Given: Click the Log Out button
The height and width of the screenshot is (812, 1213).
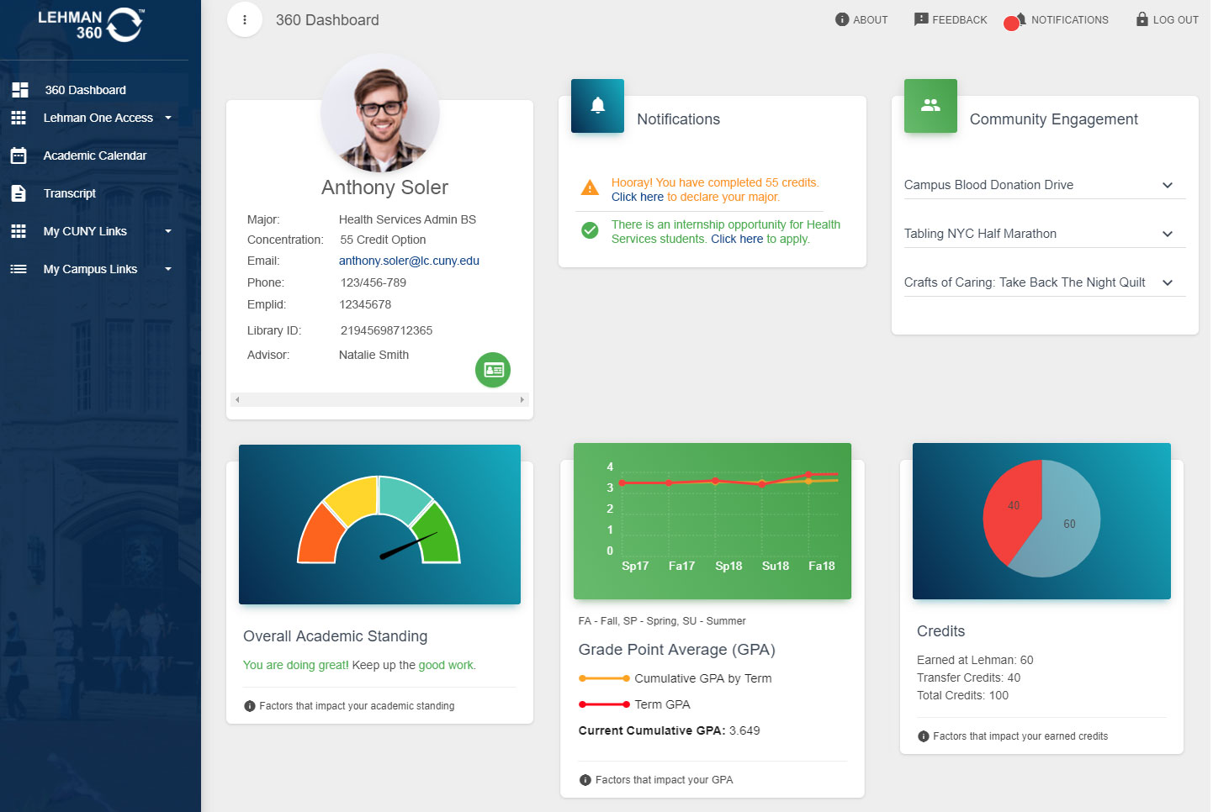Looking at the screenshot, I should [x=1167, y=20].
